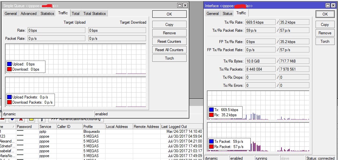Click blue Tx legend swatch in interface graph

click(x=211, y=110)
